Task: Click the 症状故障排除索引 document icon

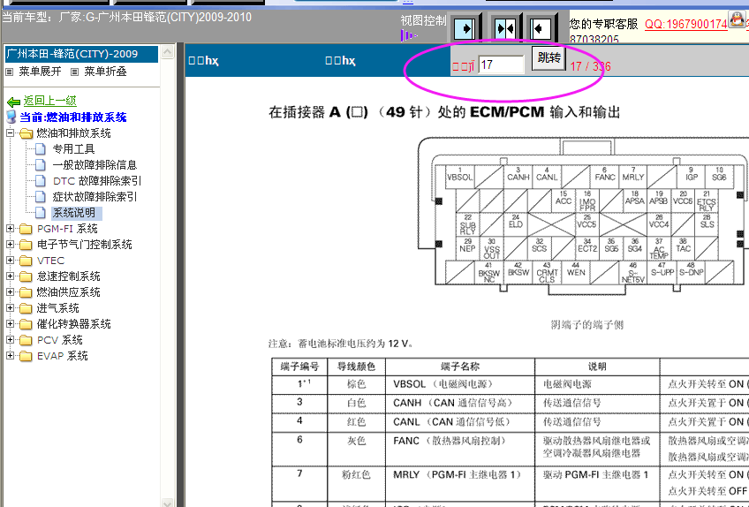Action: pos(42,196)
